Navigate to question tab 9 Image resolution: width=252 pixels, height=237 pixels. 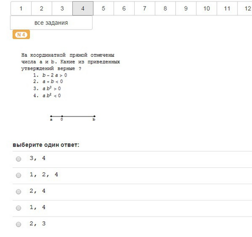pyautogui.click(x=186, y=8)
